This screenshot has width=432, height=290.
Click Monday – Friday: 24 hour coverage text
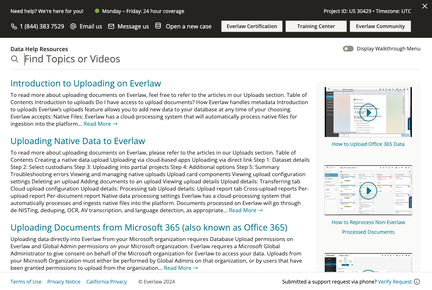tap(143, 11)
